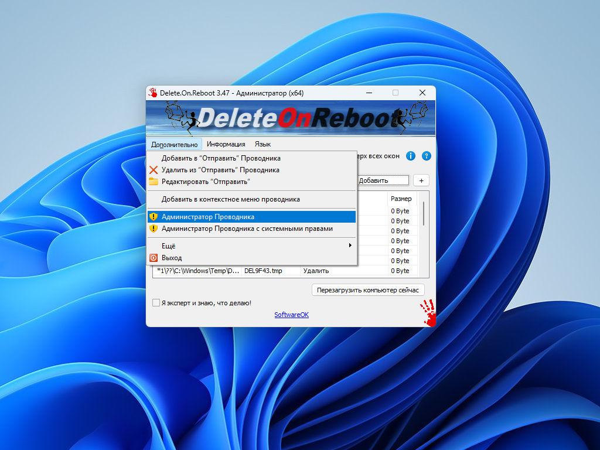
Task: Click the red handprint icon in the title bar
Action: [153, 93]
